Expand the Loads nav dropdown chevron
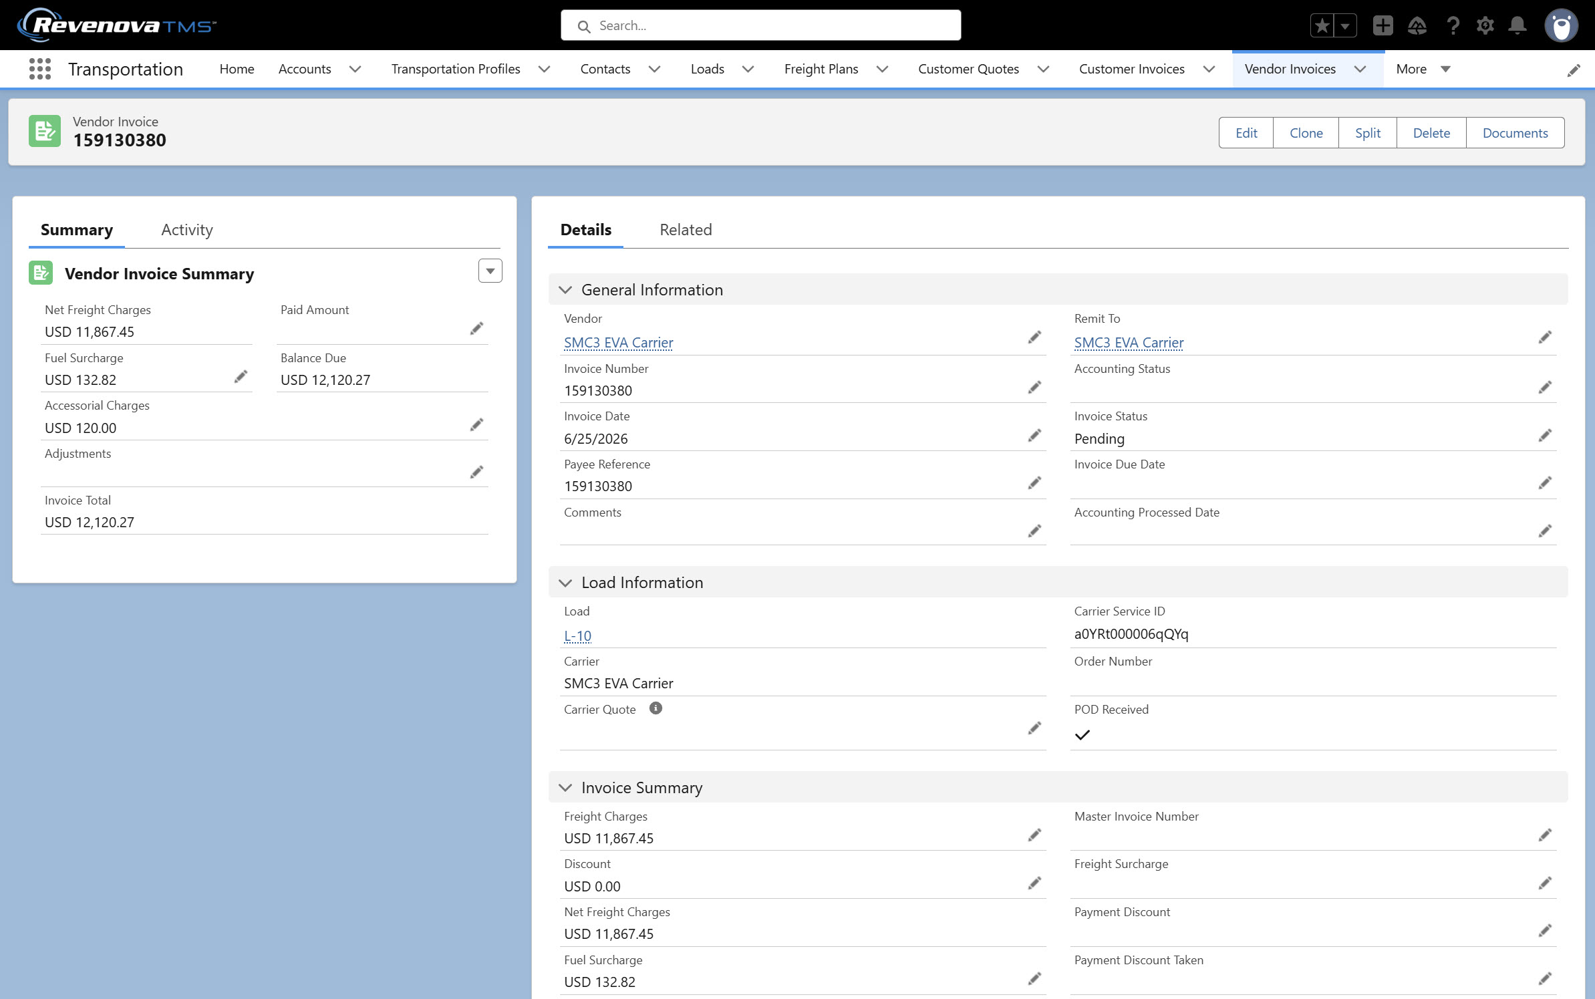Image resolution: width=1595 pixels, height=999 pixels. pos(748,69)
